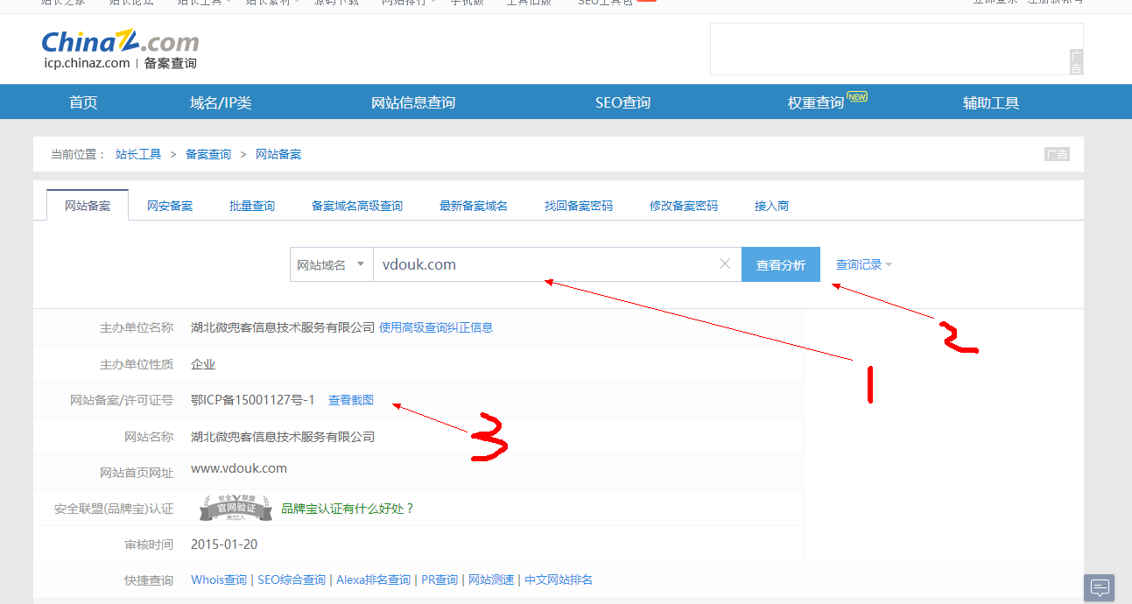The image size is (1132, 604).
Task: Select the 网站备案 tab
Action: coord(88,206)
